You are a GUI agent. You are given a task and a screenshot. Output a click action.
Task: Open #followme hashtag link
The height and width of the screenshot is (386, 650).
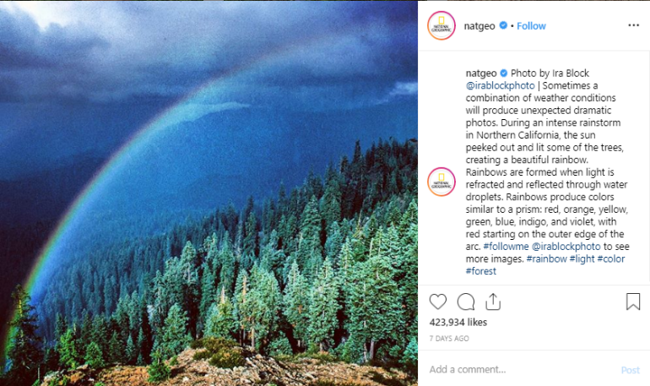[x=506, y=247]
